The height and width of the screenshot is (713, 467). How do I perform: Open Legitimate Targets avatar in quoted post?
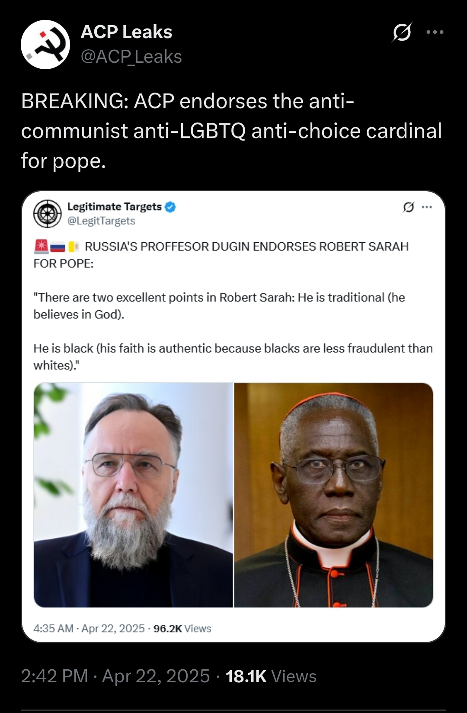(x=48, y=213)
